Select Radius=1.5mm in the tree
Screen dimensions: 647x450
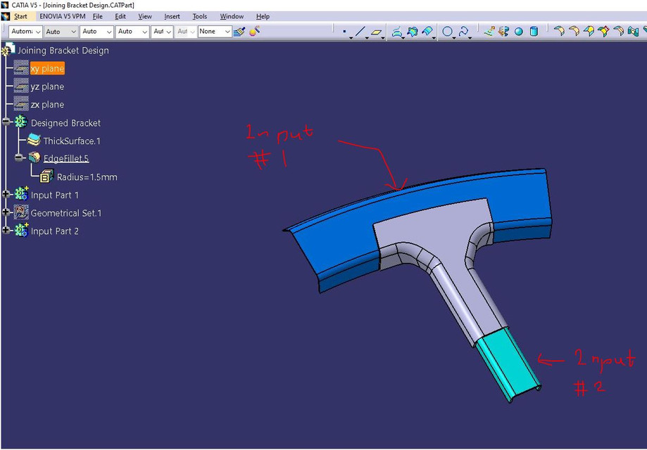[x=86, y=176]
